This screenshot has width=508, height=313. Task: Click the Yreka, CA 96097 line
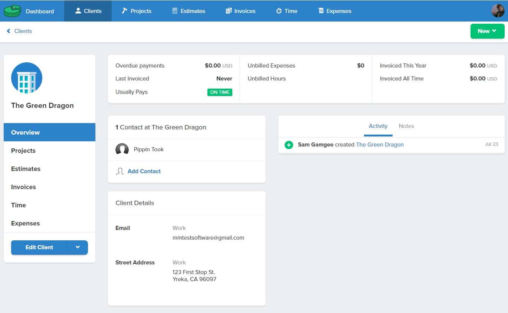(194, 279)
